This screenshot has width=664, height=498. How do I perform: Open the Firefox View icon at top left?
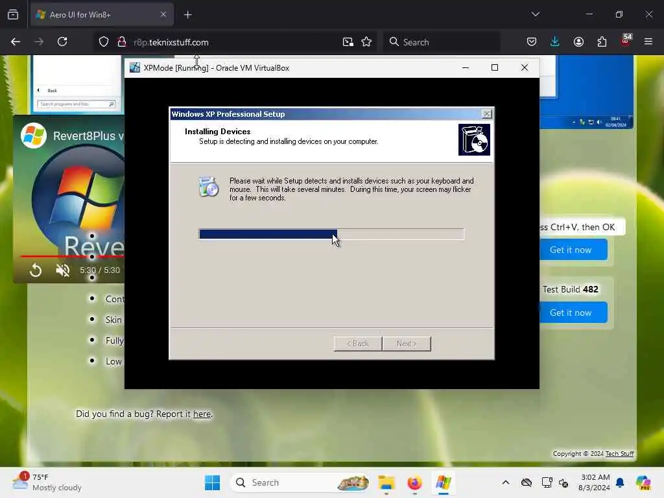tap(13, 15)
